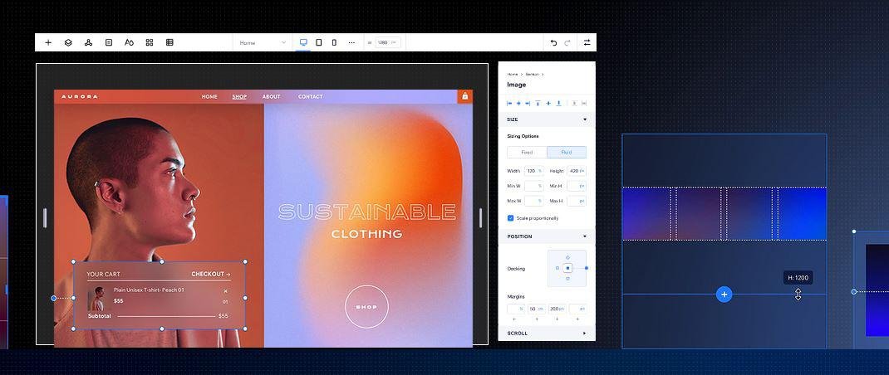Select SUSTAINABLE heading text
The image size is (889, 375).
pyautogui.click(x=367, y=212)
